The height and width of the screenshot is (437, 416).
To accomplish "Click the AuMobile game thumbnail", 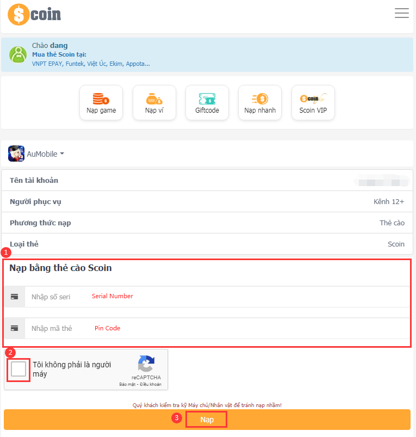I will tap(16, 153).
